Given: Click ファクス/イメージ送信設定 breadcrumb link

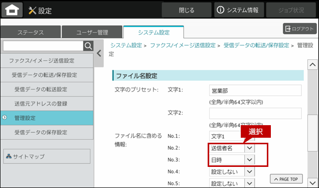Looking at the screenshot, I should (183, 45).
